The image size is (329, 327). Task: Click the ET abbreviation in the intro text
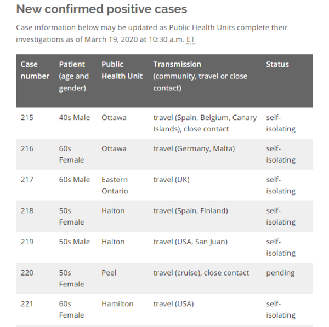(x=191, y=39)
